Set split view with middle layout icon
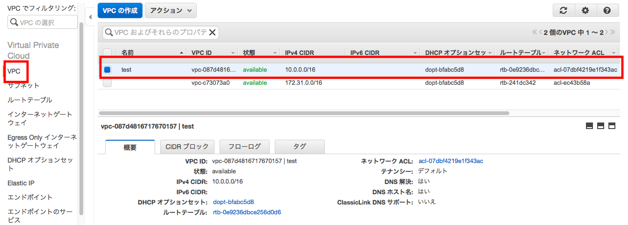This screenshot has height=225, width=628. point(601,126)
